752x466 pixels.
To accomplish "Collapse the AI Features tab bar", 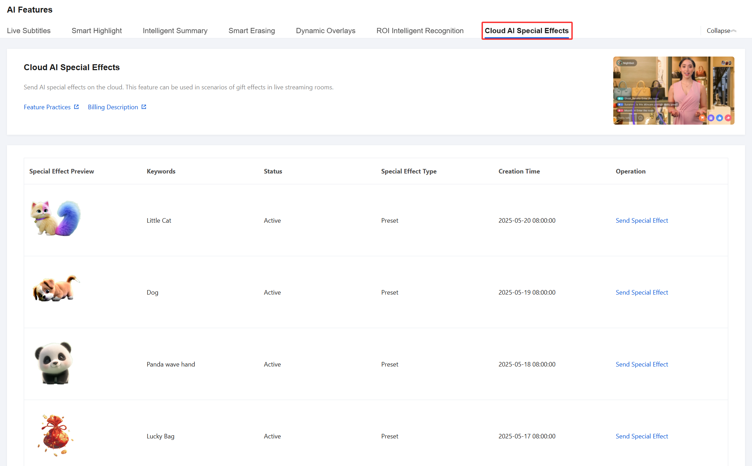I will [721, 31].
